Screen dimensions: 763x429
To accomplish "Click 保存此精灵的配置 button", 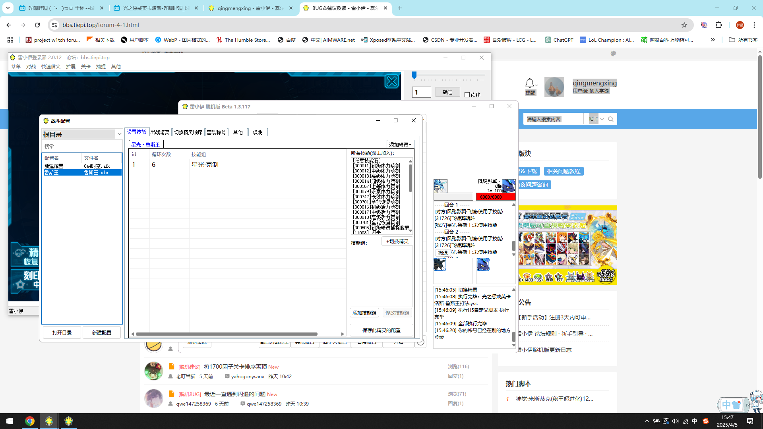I will 381,330.
